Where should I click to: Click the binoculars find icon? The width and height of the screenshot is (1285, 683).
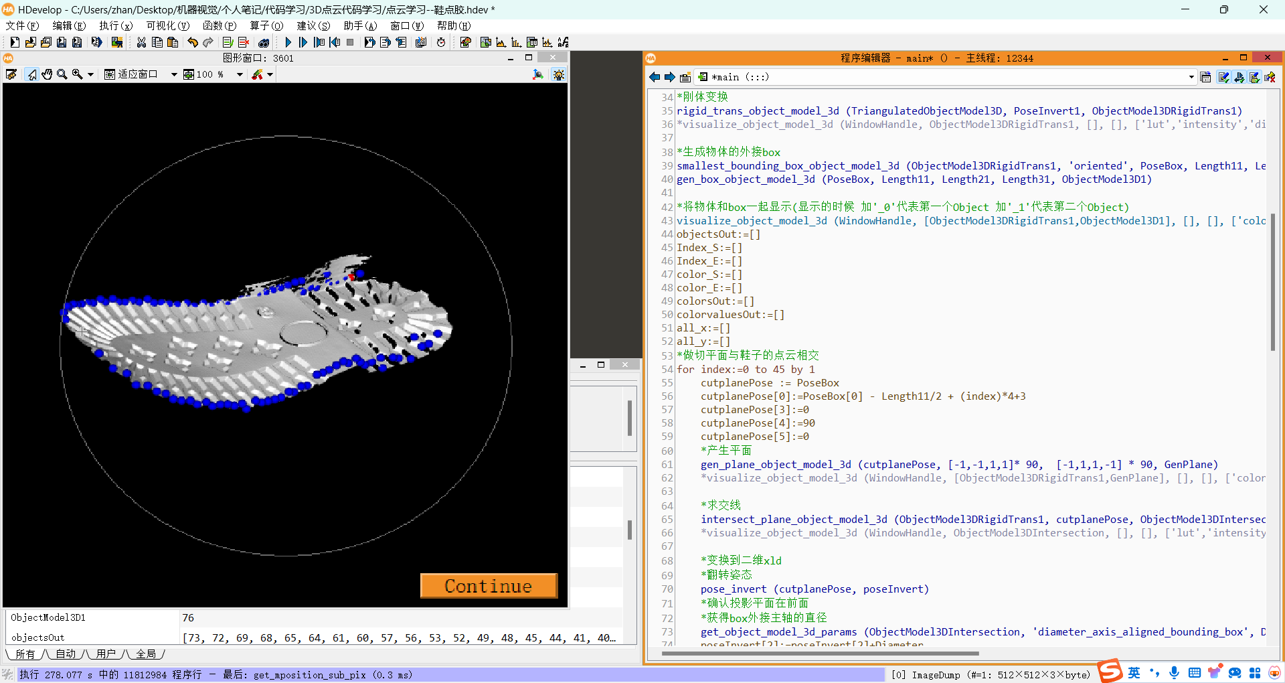(264, 42)
